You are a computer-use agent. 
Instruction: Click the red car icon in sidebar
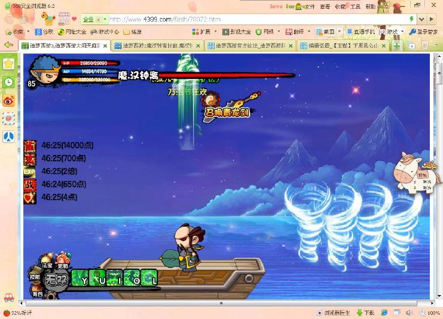(9, 298)
